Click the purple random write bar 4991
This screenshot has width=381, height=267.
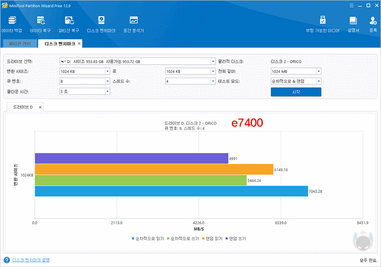point(132,158)
